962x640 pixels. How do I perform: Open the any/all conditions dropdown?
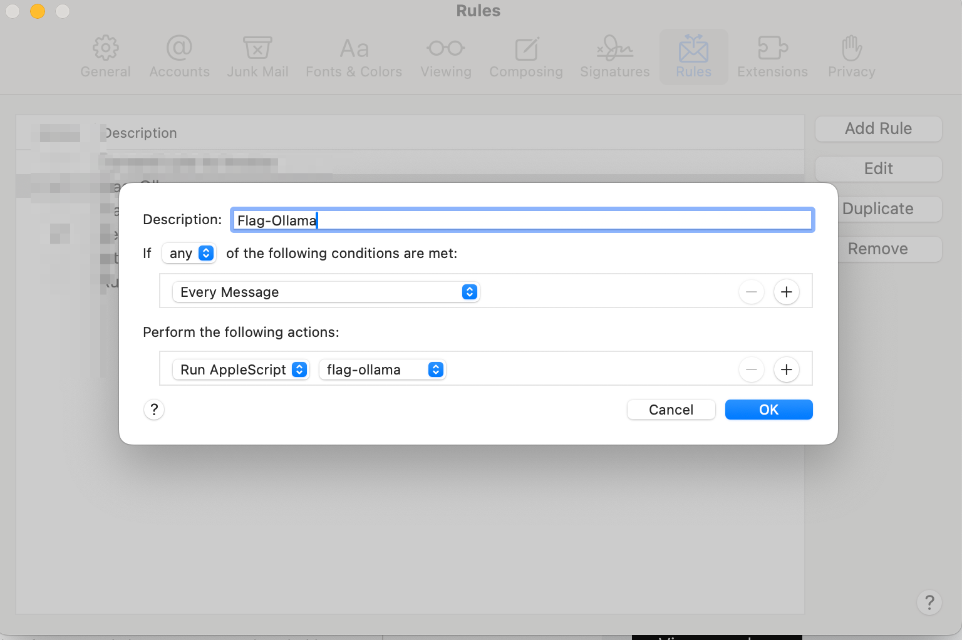(x=189, y=253)
